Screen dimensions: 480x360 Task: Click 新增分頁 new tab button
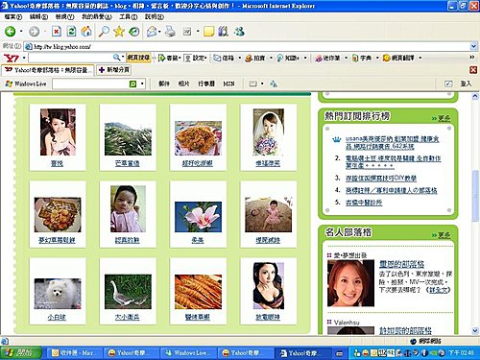pos(114,70)
